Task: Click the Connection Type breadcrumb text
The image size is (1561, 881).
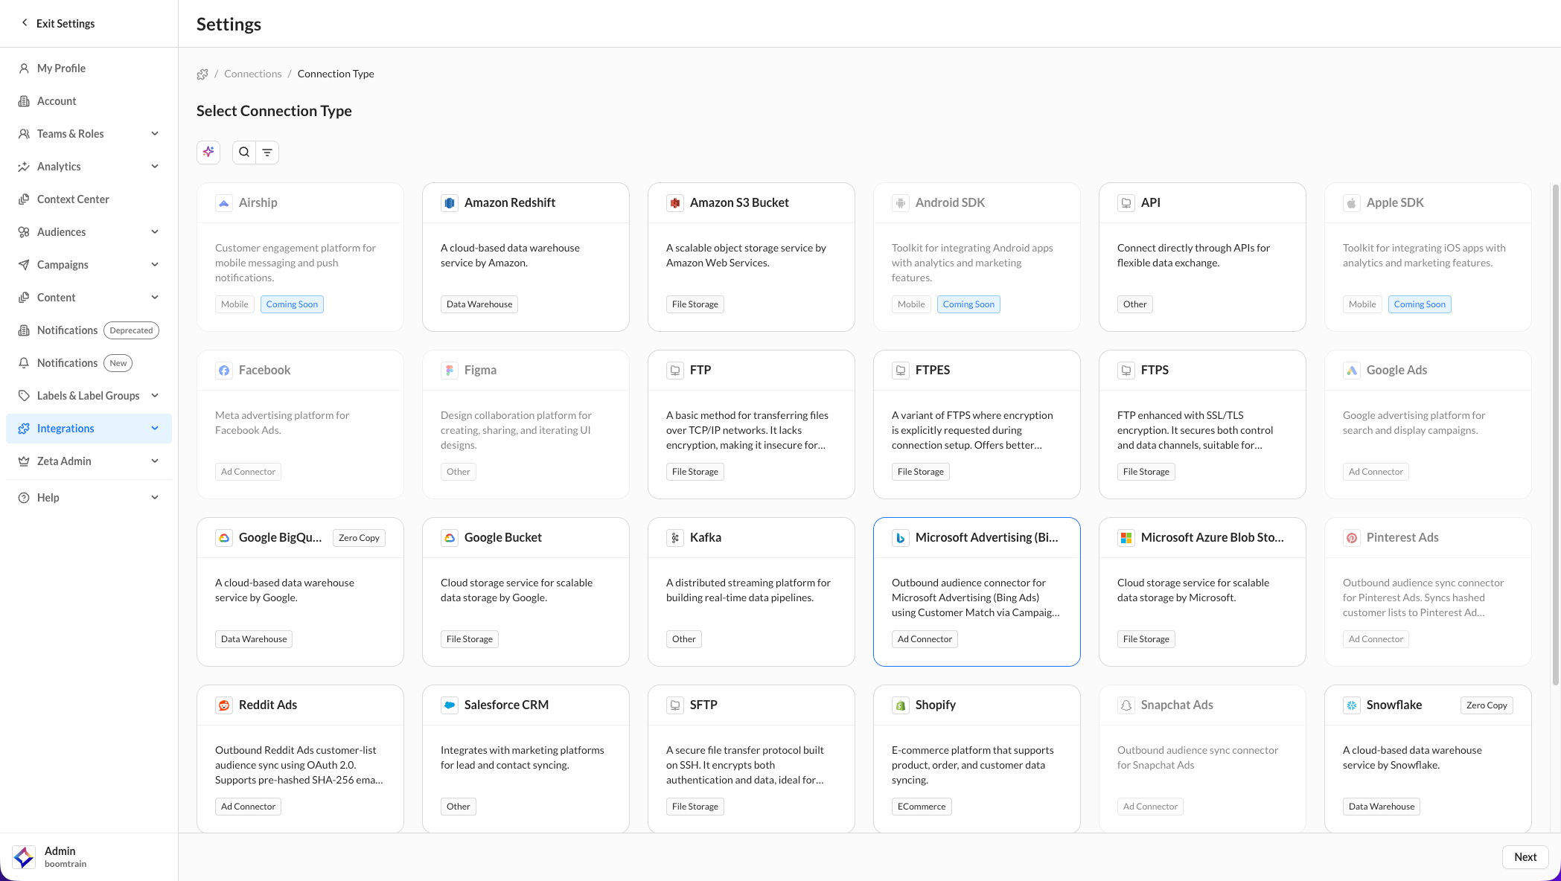Action: tap(336, 74)
